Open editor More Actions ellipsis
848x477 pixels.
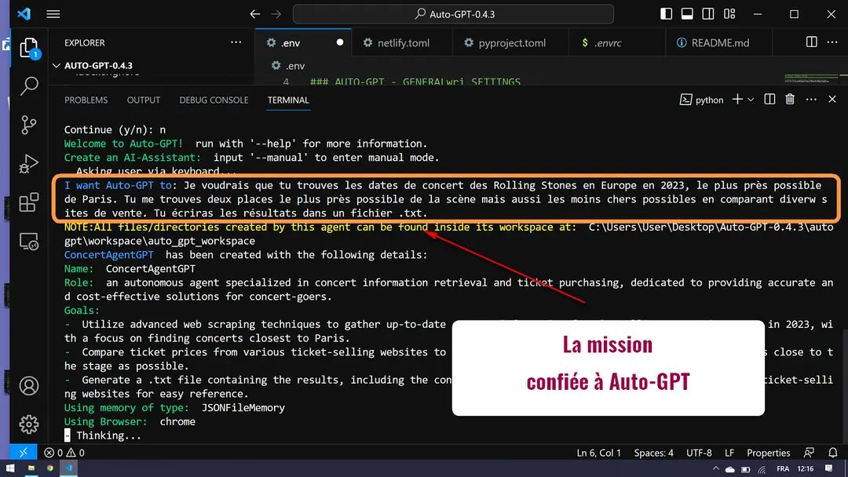click(x=832, y=42)
